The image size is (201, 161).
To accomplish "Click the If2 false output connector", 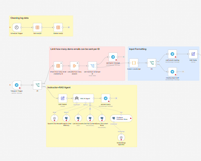I will coord(156,64).
